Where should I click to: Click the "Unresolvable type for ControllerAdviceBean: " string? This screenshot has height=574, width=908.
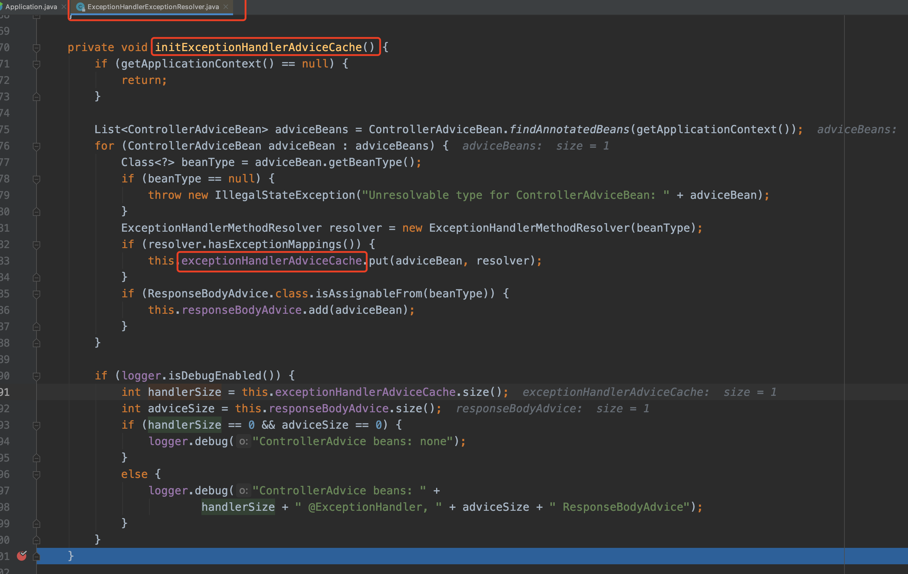[515, 195]
